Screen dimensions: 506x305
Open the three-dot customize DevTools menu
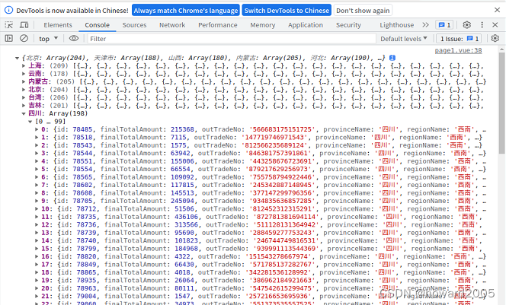click(x=482, y=25)
